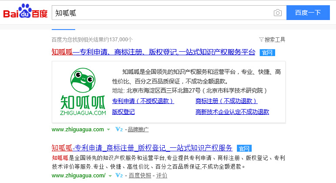This screenshot has width=336, height=183.
Task: Click www.zhiguagua.com/ URL of second result
Action: click(x=79, y=176)
